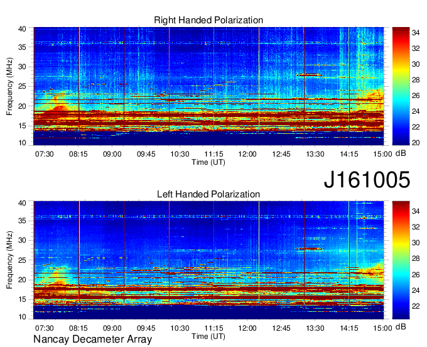The height and width of the screenshot is (347, 427).
Task: Click the 07:30 time tick on the left-handed plot
Action: tap(45, 328)
